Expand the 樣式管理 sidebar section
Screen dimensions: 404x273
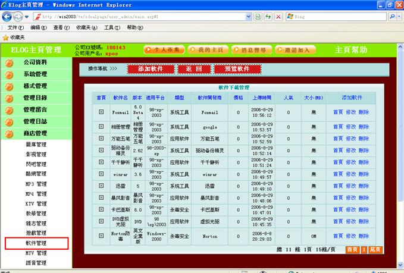[35, 86]
